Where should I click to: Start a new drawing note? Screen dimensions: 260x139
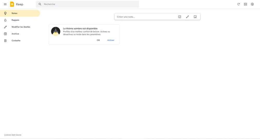click(x=187, y=17)
